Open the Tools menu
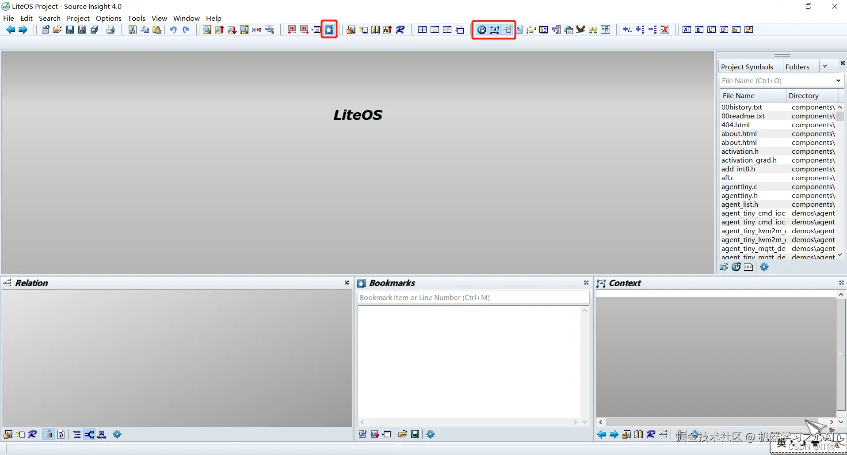Viewport: 847px width, 455px height. coord(137,18)
